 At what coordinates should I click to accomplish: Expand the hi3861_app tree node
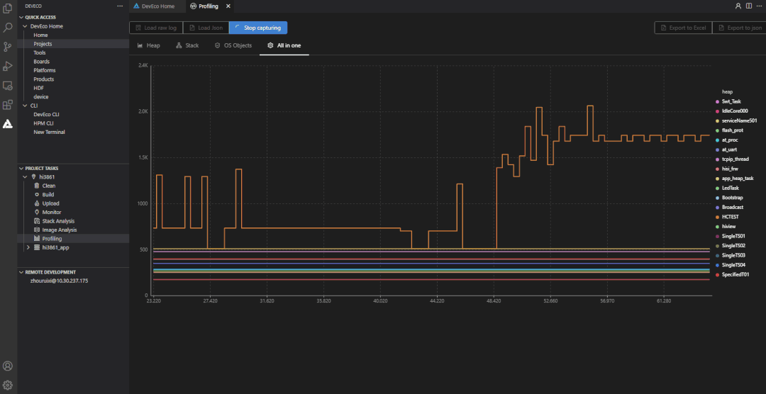tap(28, 247)
